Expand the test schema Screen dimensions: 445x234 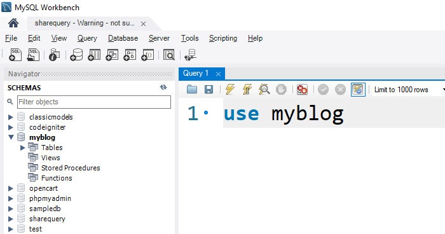11,229
